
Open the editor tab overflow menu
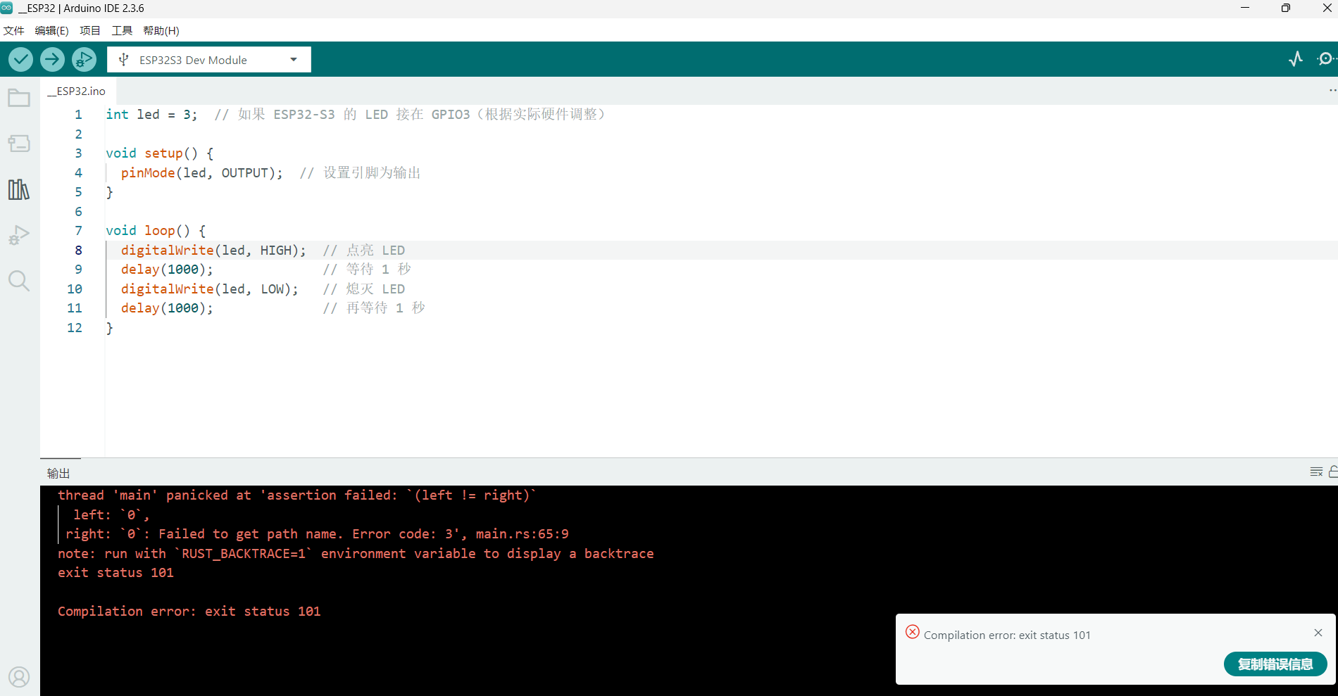[x=1332, y=91]
